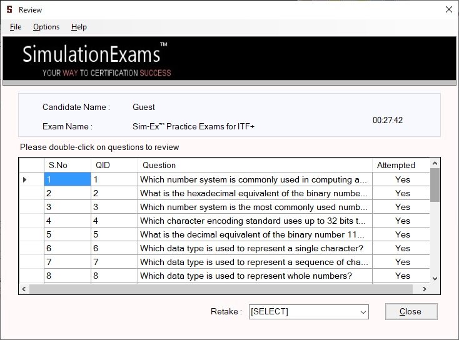The image size is (459, 340).
Task: Click QID cell for row 1
Action: click(x=114, y=179)
